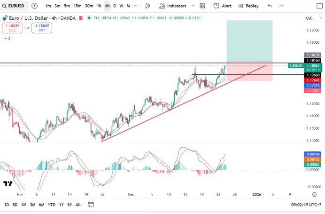This screenshot has width=325, height=214.
Task: Select the 1h timeframe
Action: pos(99,6)
